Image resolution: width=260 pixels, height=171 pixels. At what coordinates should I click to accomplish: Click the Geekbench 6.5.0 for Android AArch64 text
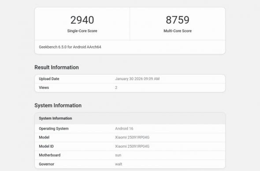click(70, 47)
